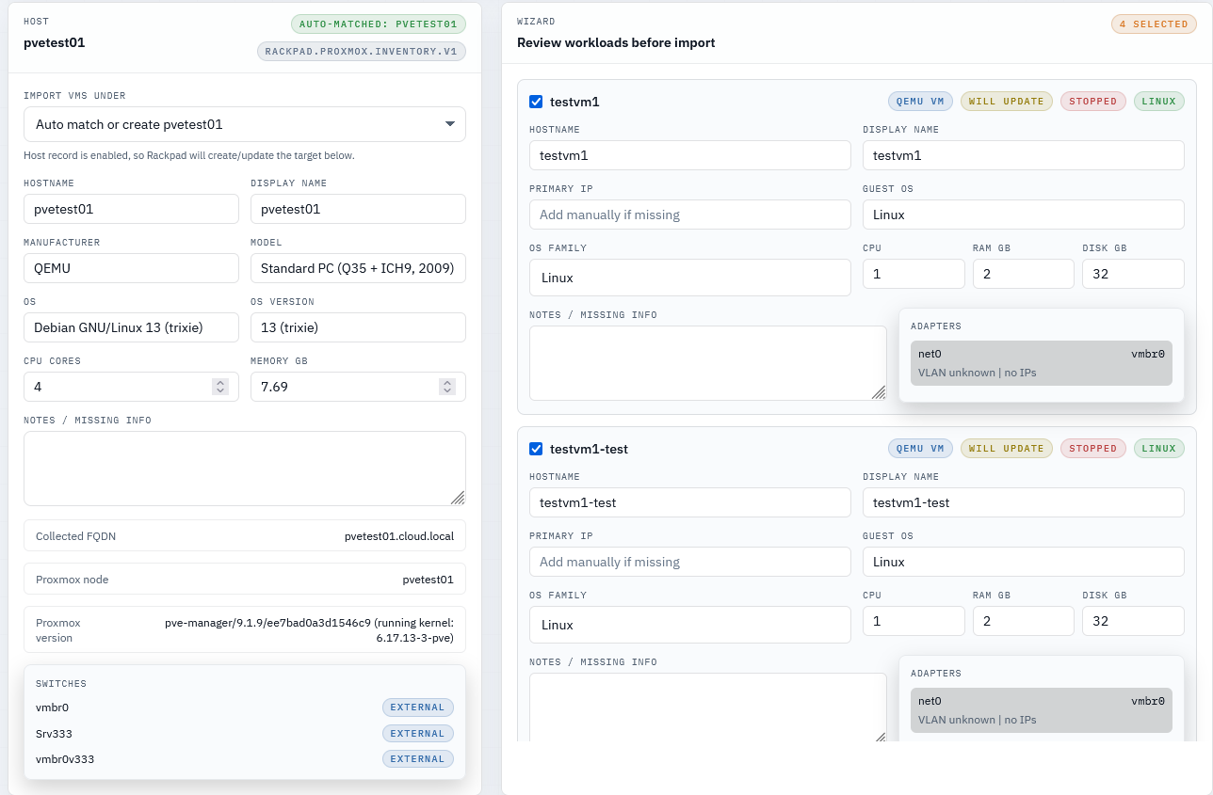Click the 4 Selected badge

click(1154, 24)
